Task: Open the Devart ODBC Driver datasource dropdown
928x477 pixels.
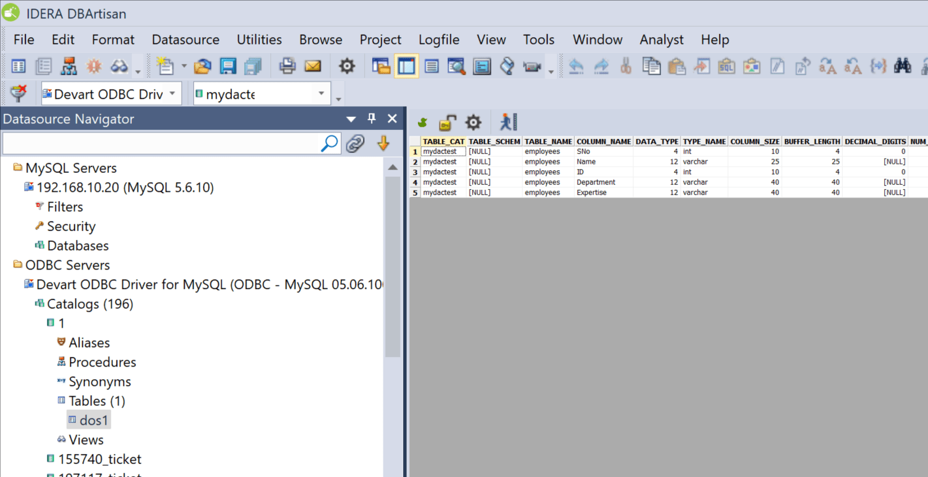Action: click(x=174, y=93)
